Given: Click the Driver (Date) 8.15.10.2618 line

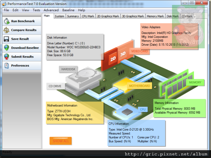Looking at the screenshot, I should [165, 45].
